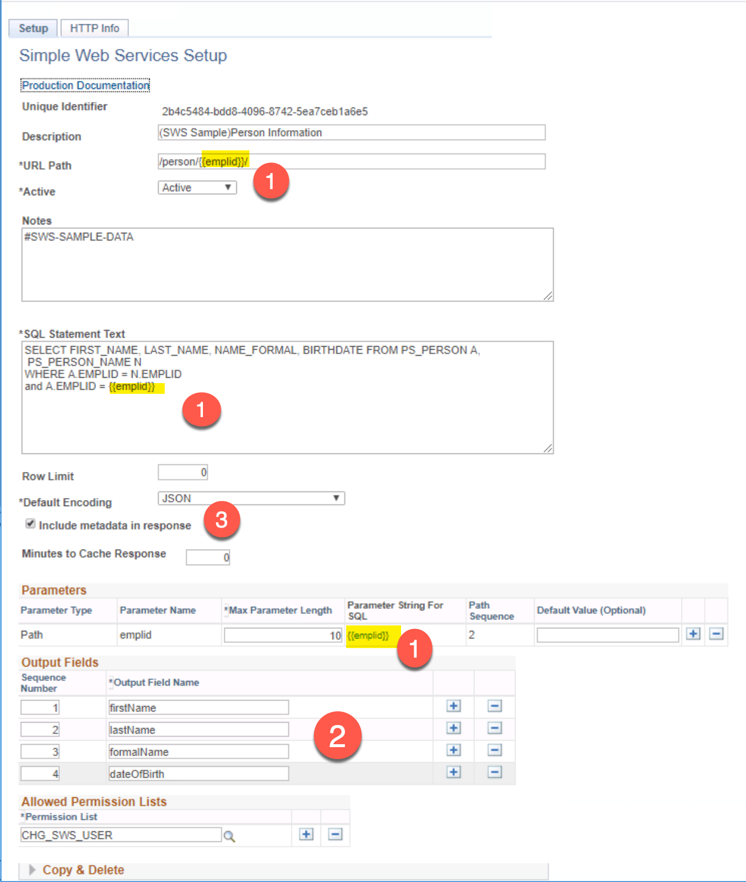Add a new permission list row
Image resolution: width=746 pixels, height=882 pixels.
306,834
